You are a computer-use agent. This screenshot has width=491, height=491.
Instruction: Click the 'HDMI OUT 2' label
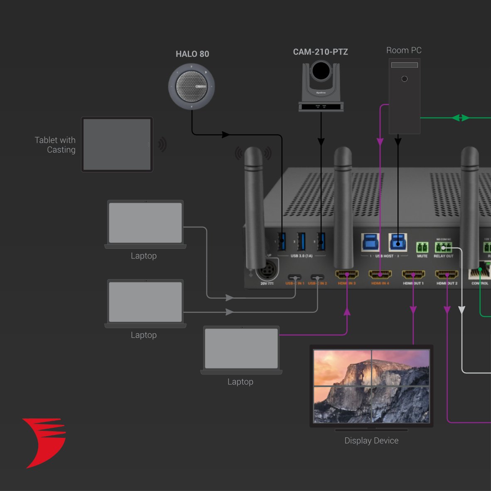[447, 283]
